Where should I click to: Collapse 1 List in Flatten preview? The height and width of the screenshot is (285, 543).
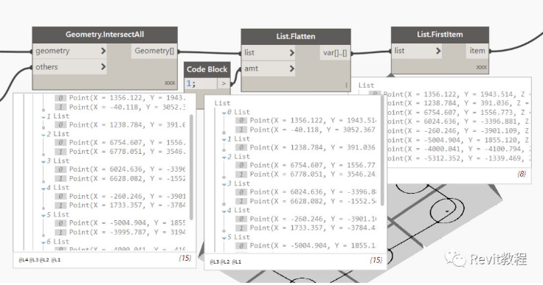pyautogui.click(x=224, y=139)
